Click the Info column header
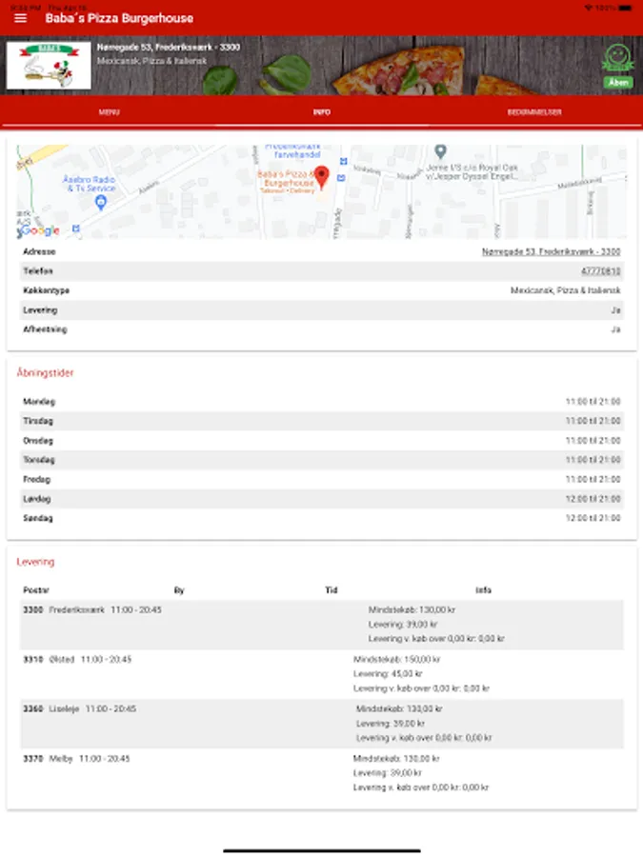 483,590
